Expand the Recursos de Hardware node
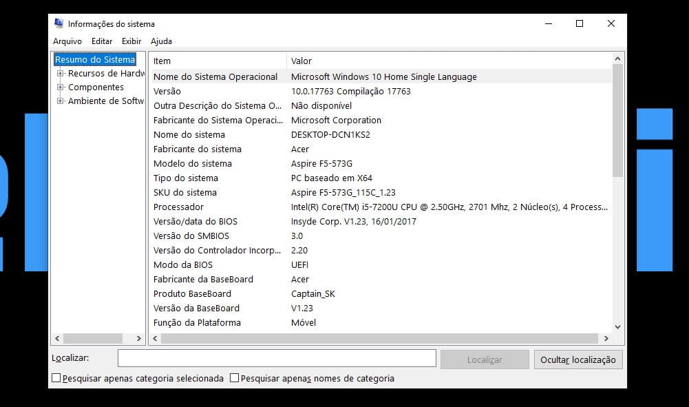Viewport: 689px width, 407px height. 60,74
